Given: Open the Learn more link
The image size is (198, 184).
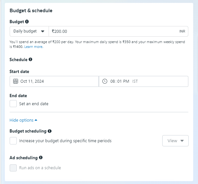Looking at the screenshot, I should pyautogui.click(x=34, y=47).
